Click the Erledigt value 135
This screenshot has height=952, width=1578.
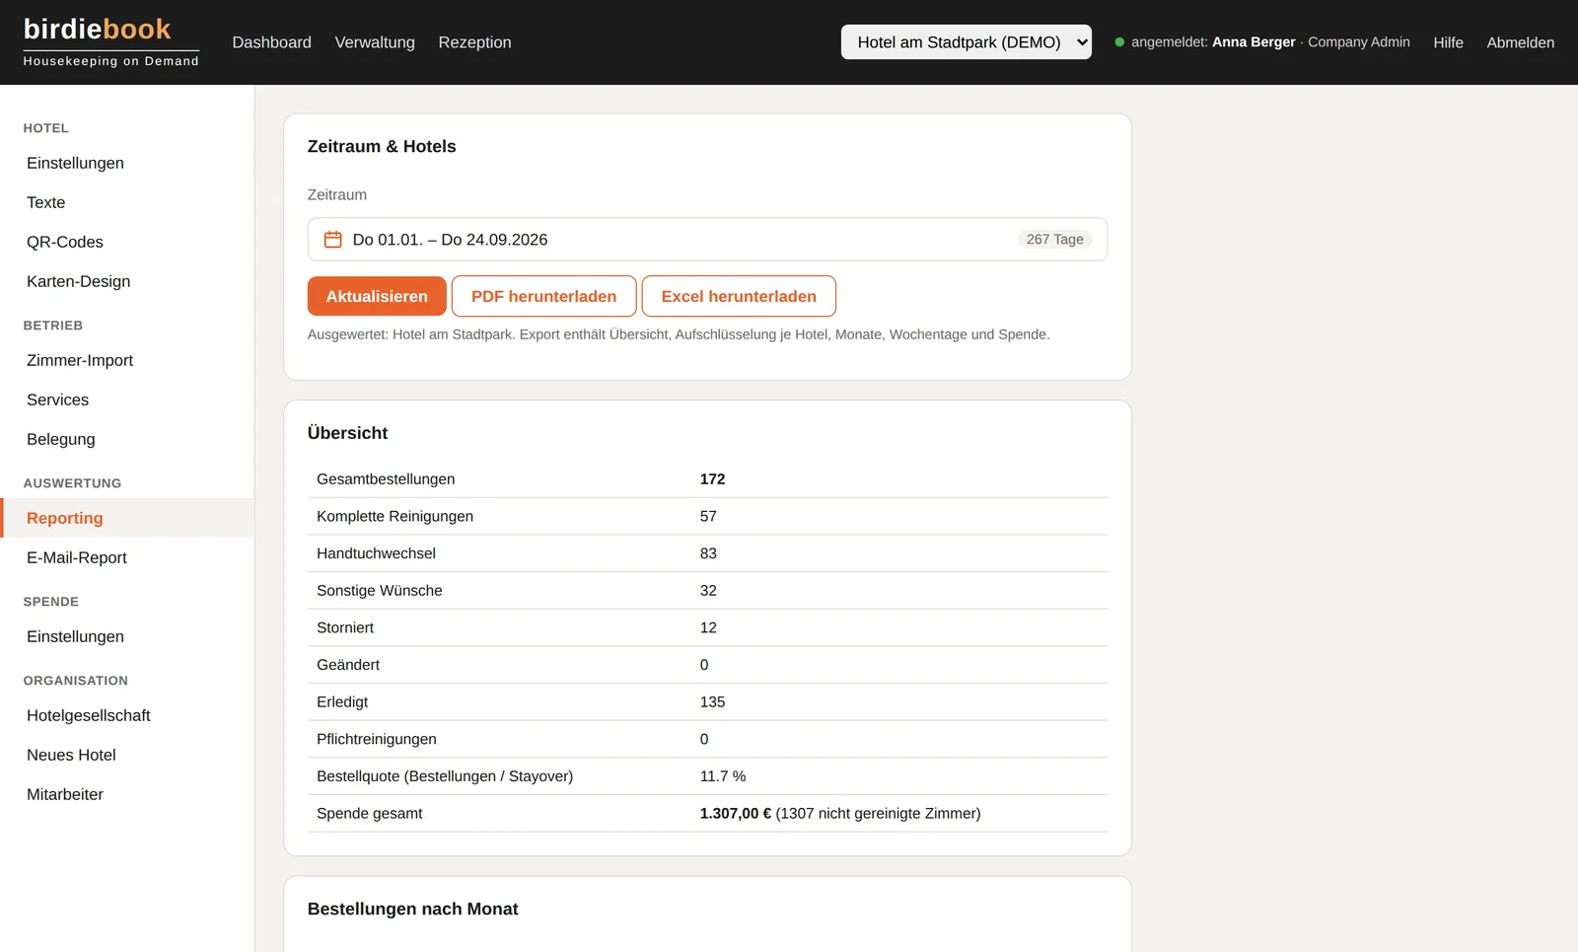tap(712, 702)
